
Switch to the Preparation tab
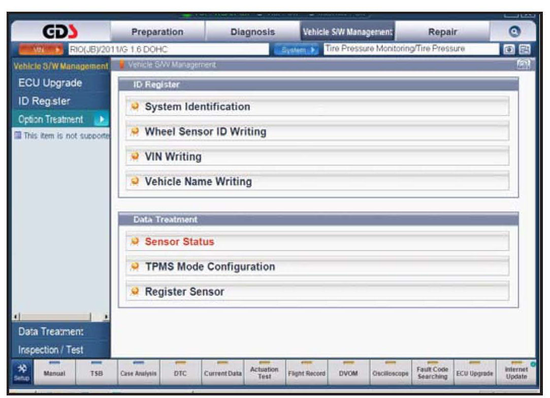pos(157,31)
